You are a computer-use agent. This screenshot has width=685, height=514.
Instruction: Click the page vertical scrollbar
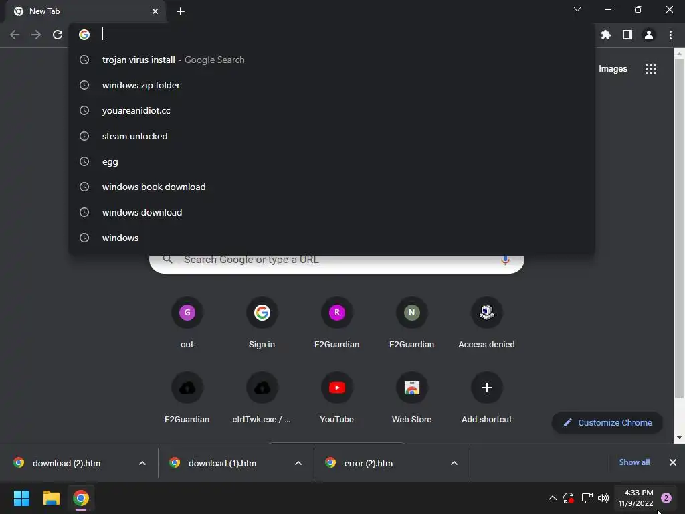click(x=679, y=228)
